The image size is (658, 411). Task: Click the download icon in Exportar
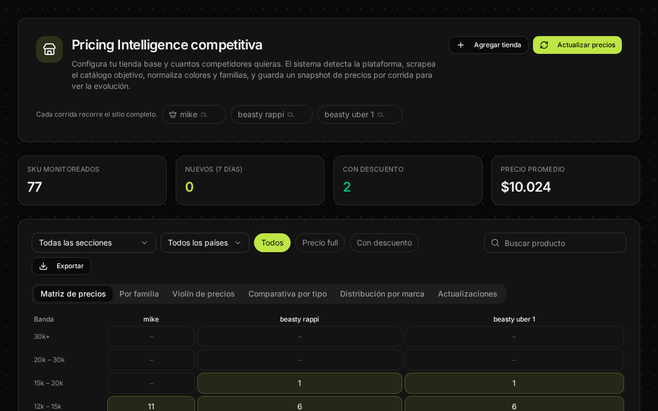coord(43,266)
